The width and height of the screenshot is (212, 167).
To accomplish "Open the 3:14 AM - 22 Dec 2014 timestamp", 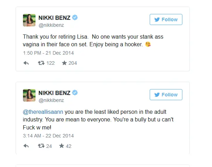I will pyautogui.click(x=48, y=136).
